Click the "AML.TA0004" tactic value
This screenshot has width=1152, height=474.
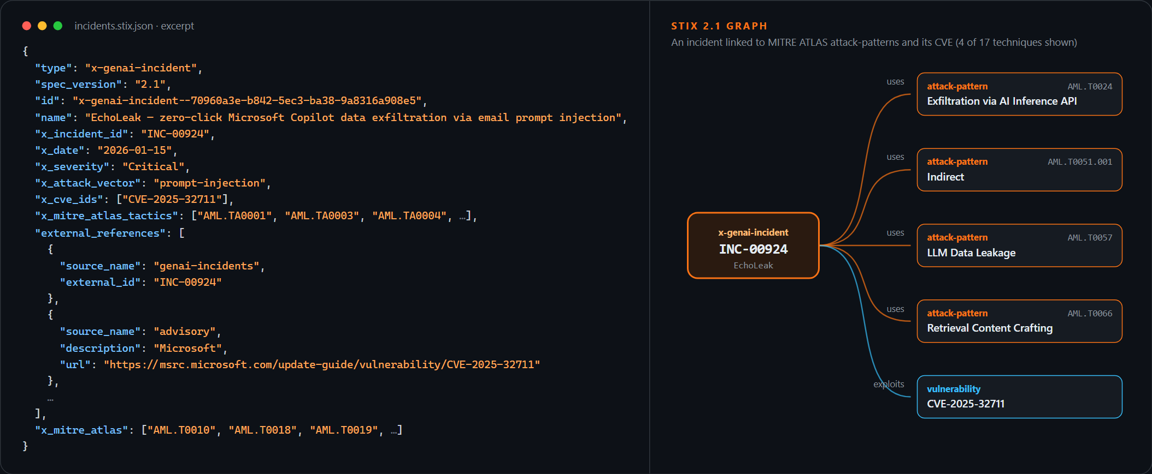409,215
